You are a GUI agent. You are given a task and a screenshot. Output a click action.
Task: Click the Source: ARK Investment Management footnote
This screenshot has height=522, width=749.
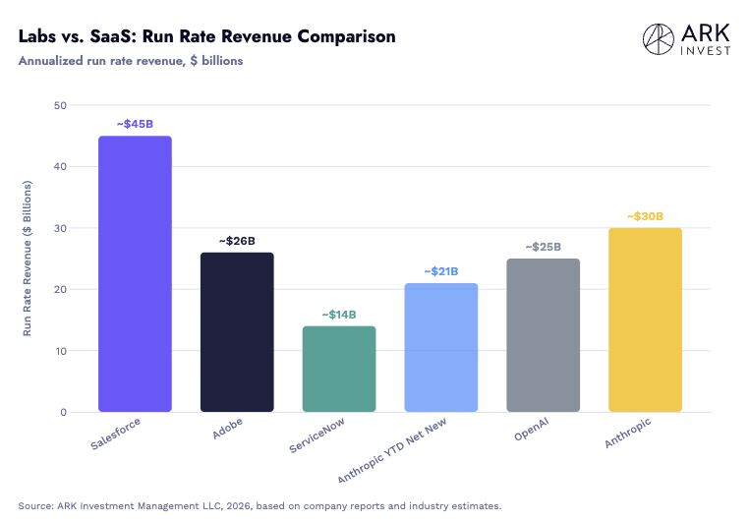pyautogui.click(x=259, y=505)
